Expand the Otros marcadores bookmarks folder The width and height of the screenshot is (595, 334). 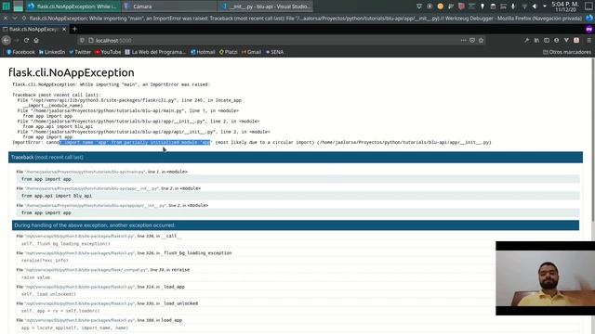point(567,52)
